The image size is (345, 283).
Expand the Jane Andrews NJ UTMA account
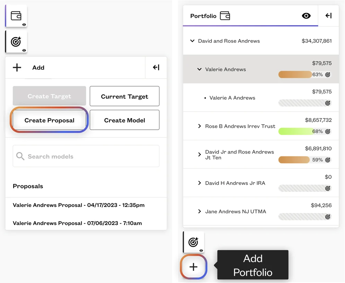point(199,211)
